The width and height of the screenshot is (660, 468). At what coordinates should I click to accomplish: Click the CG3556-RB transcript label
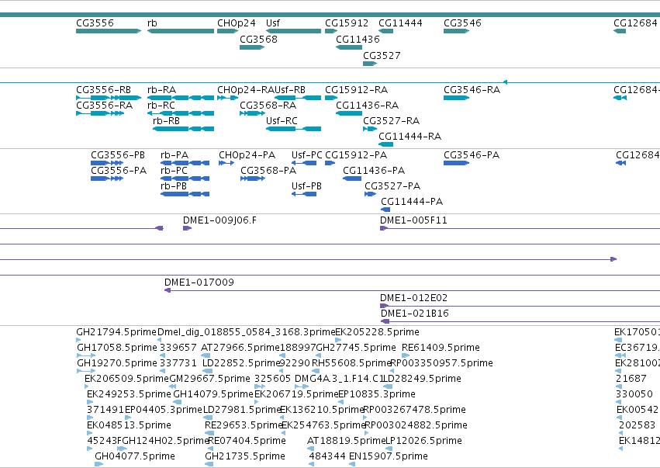click(x=104, y=90)
